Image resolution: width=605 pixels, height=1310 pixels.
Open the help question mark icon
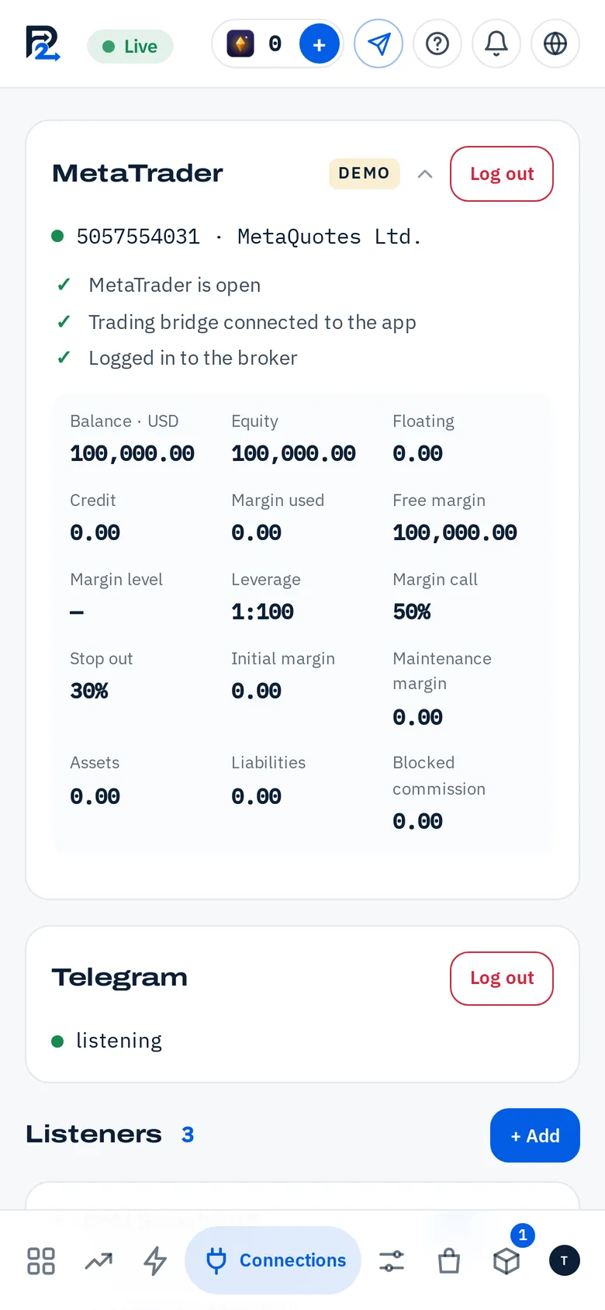click(x=437, y=43)
